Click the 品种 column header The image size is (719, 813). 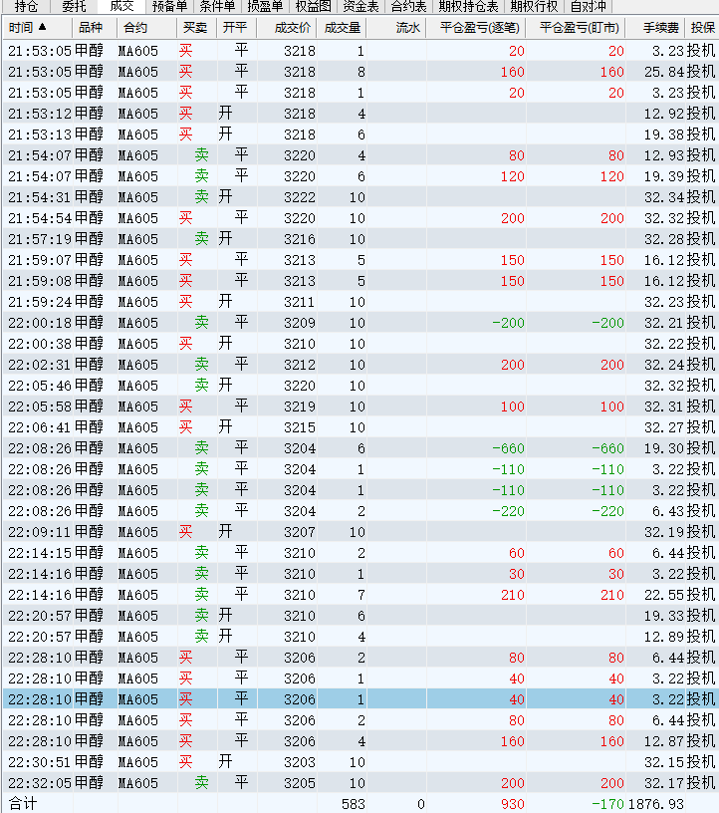pyautogui.click(x=95, y=28)
